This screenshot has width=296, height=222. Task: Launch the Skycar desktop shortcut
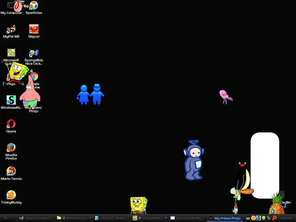(x=34, y=31)
